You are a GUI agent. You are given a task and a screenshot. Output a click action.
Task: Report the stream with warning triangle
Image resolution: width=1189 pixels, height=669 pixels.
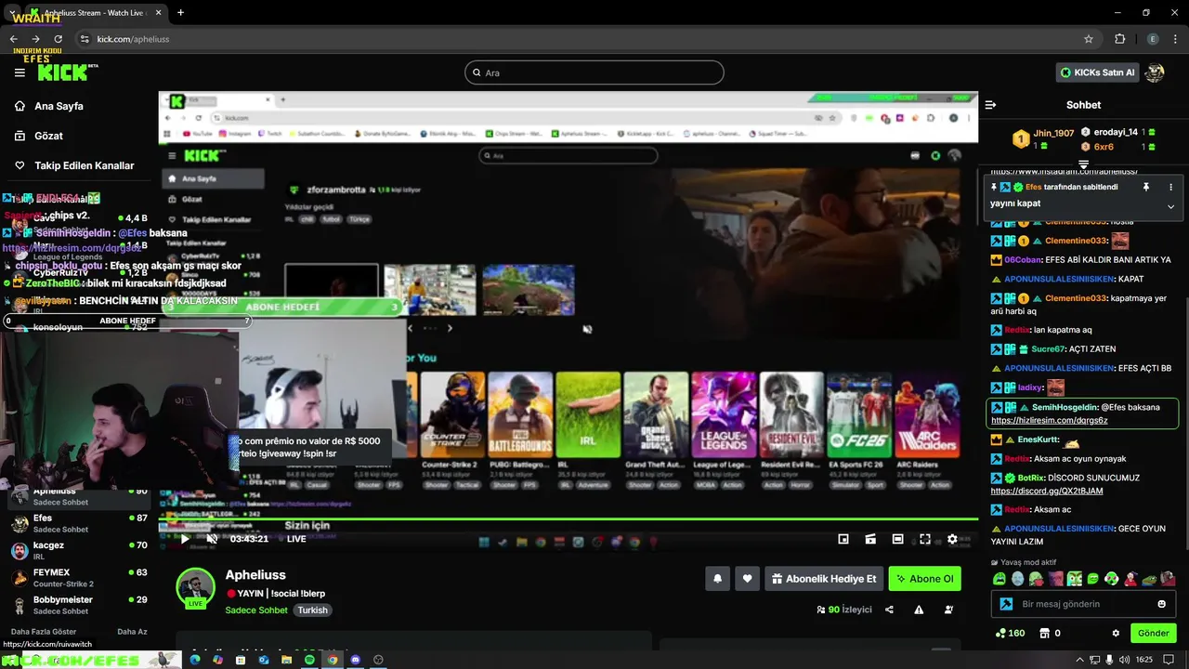[x=919, y=610]
